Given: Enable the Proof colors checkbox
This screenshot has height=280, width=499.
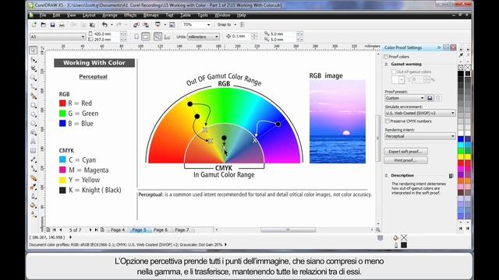Looking at the screenshot, I should (x=386, y=57).
